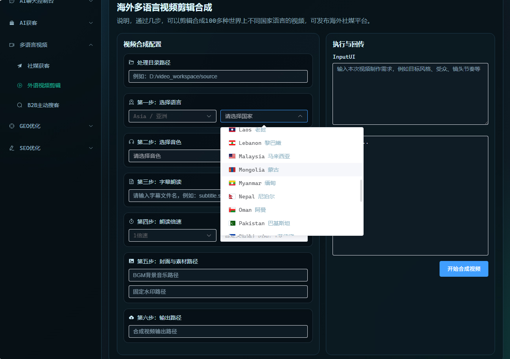Focus the BGM背景音乐路径 input field

(218, 275)
